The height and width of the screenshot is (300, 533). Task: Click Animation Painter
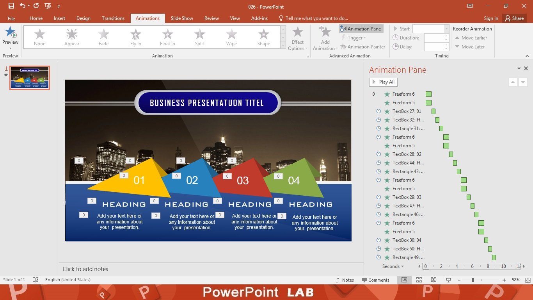(363, 46)
